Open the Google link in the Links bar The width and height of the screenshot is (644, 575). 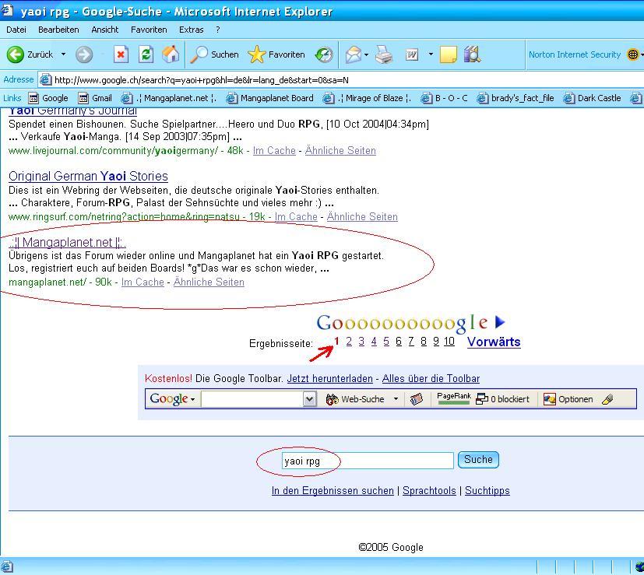pos(48,98)
